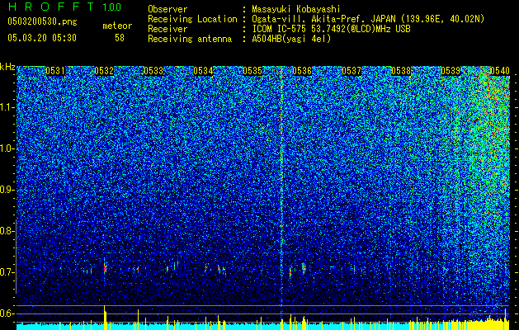Click the A504HB(yagi 4el) antenna text
This screenshot has height=330, width=519.
click(291, 39)
